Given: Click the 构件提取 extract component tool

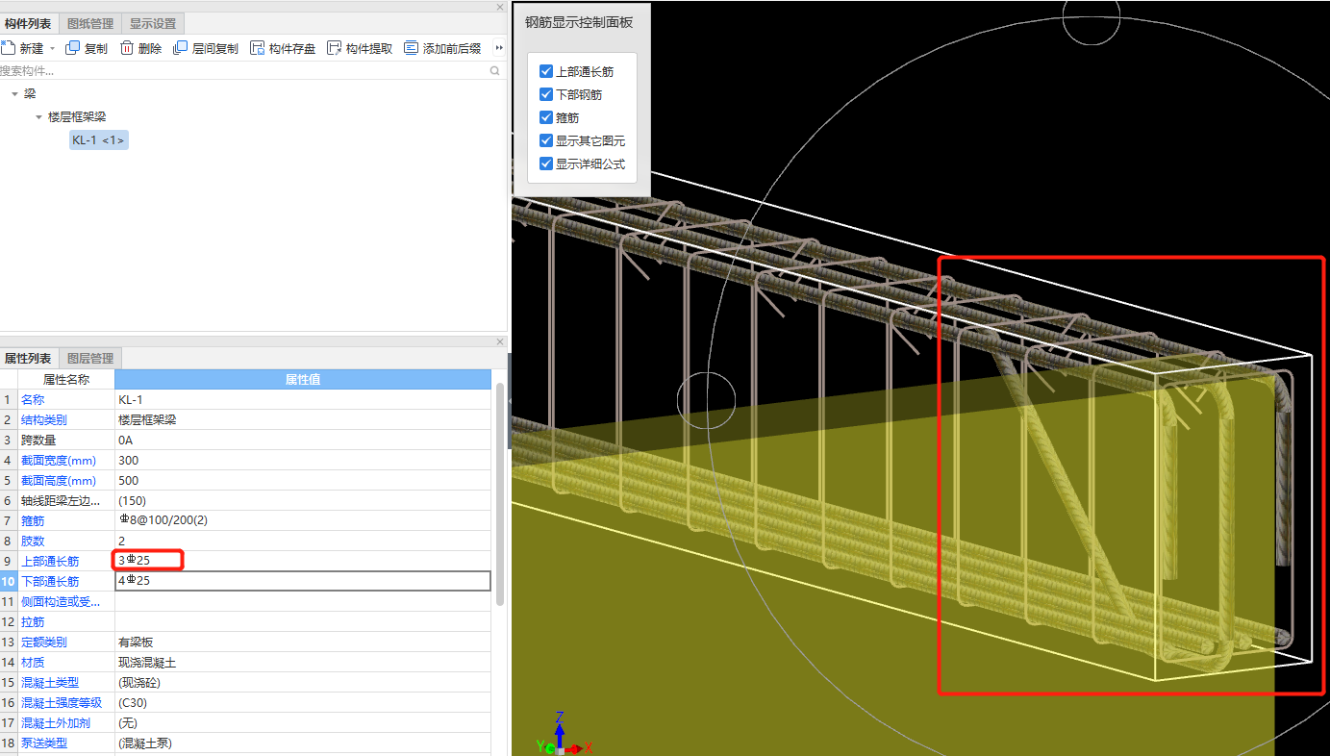Looking at the screenshot, I should [360, 48].
